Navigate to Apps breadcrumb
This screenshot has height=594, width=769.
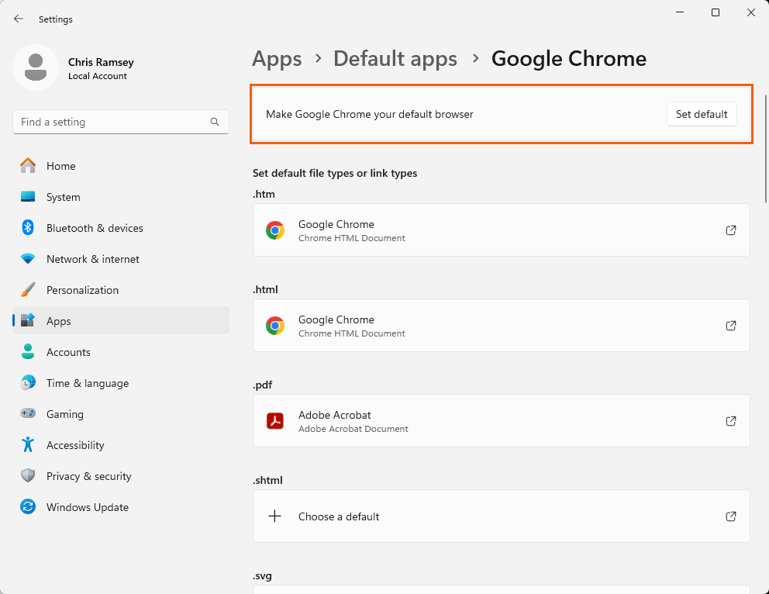277,59
